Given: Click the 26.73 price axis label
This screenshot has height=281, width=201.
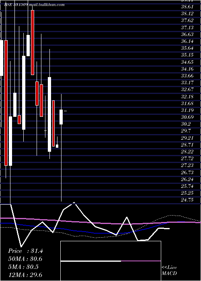Looking at the screenshot, I should (x=187, y=172).
